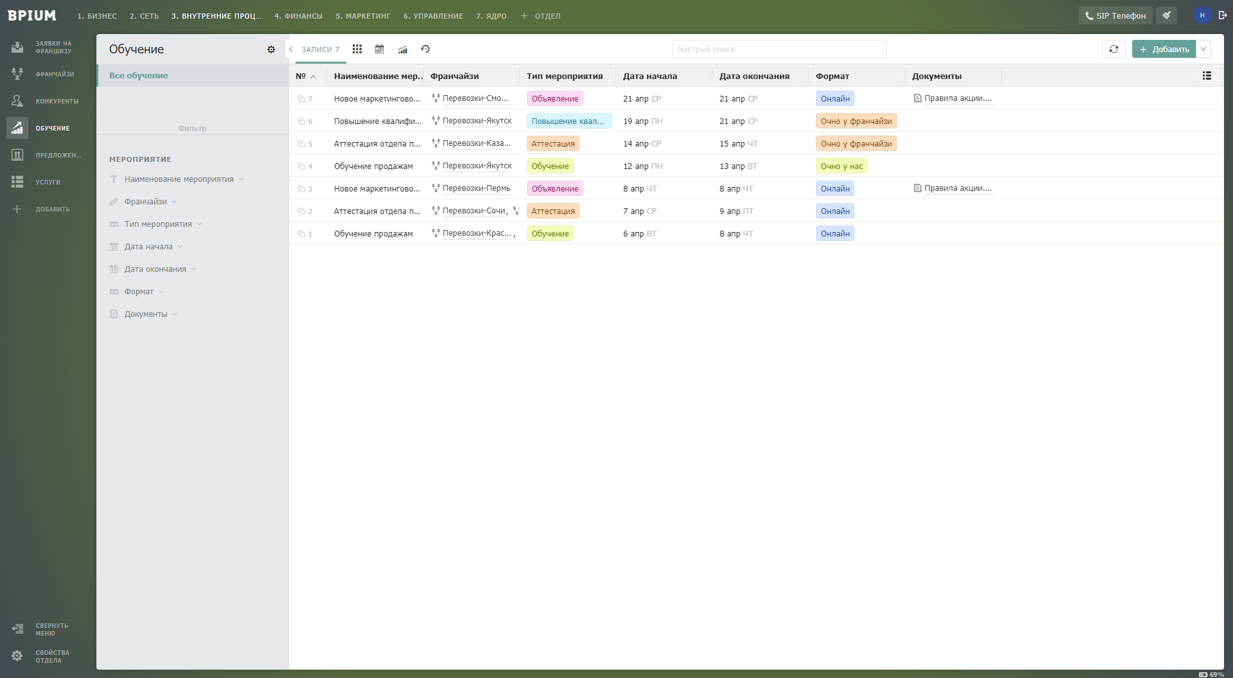This screenshot has height=678, width=1233.
Task: Open column list settings icon
Action: (x=1207, y=76)
